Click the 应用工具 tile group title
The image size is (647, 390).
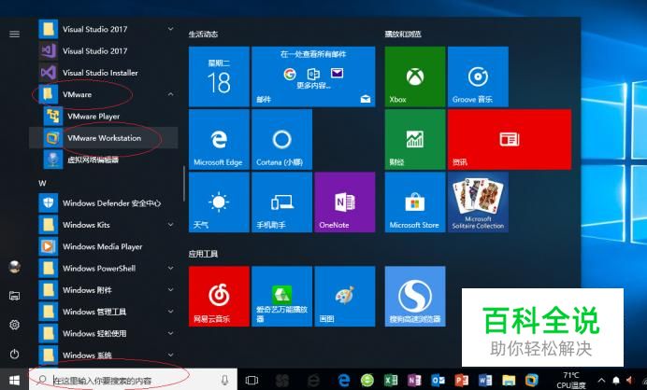203,254
